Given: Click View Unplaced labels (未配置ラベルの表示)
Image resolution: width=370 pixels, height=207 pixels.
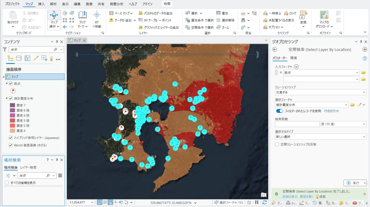Looking at the screenshot, I should tap(279, 20).
